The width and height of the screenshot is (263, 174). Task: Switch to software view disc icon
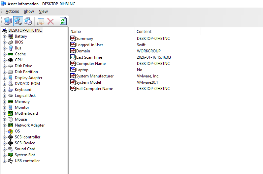(28, 21)
